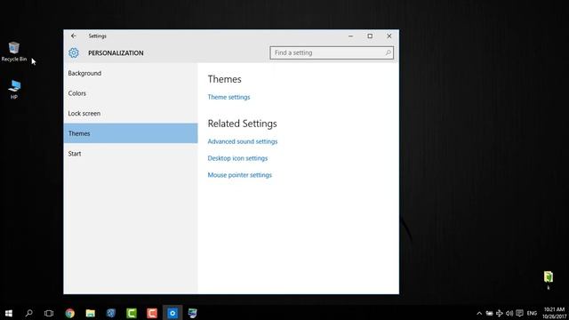The height and width of the screenshot is (320, 569).
Task: Minimize the Settings window
Action: click(350, 36)
